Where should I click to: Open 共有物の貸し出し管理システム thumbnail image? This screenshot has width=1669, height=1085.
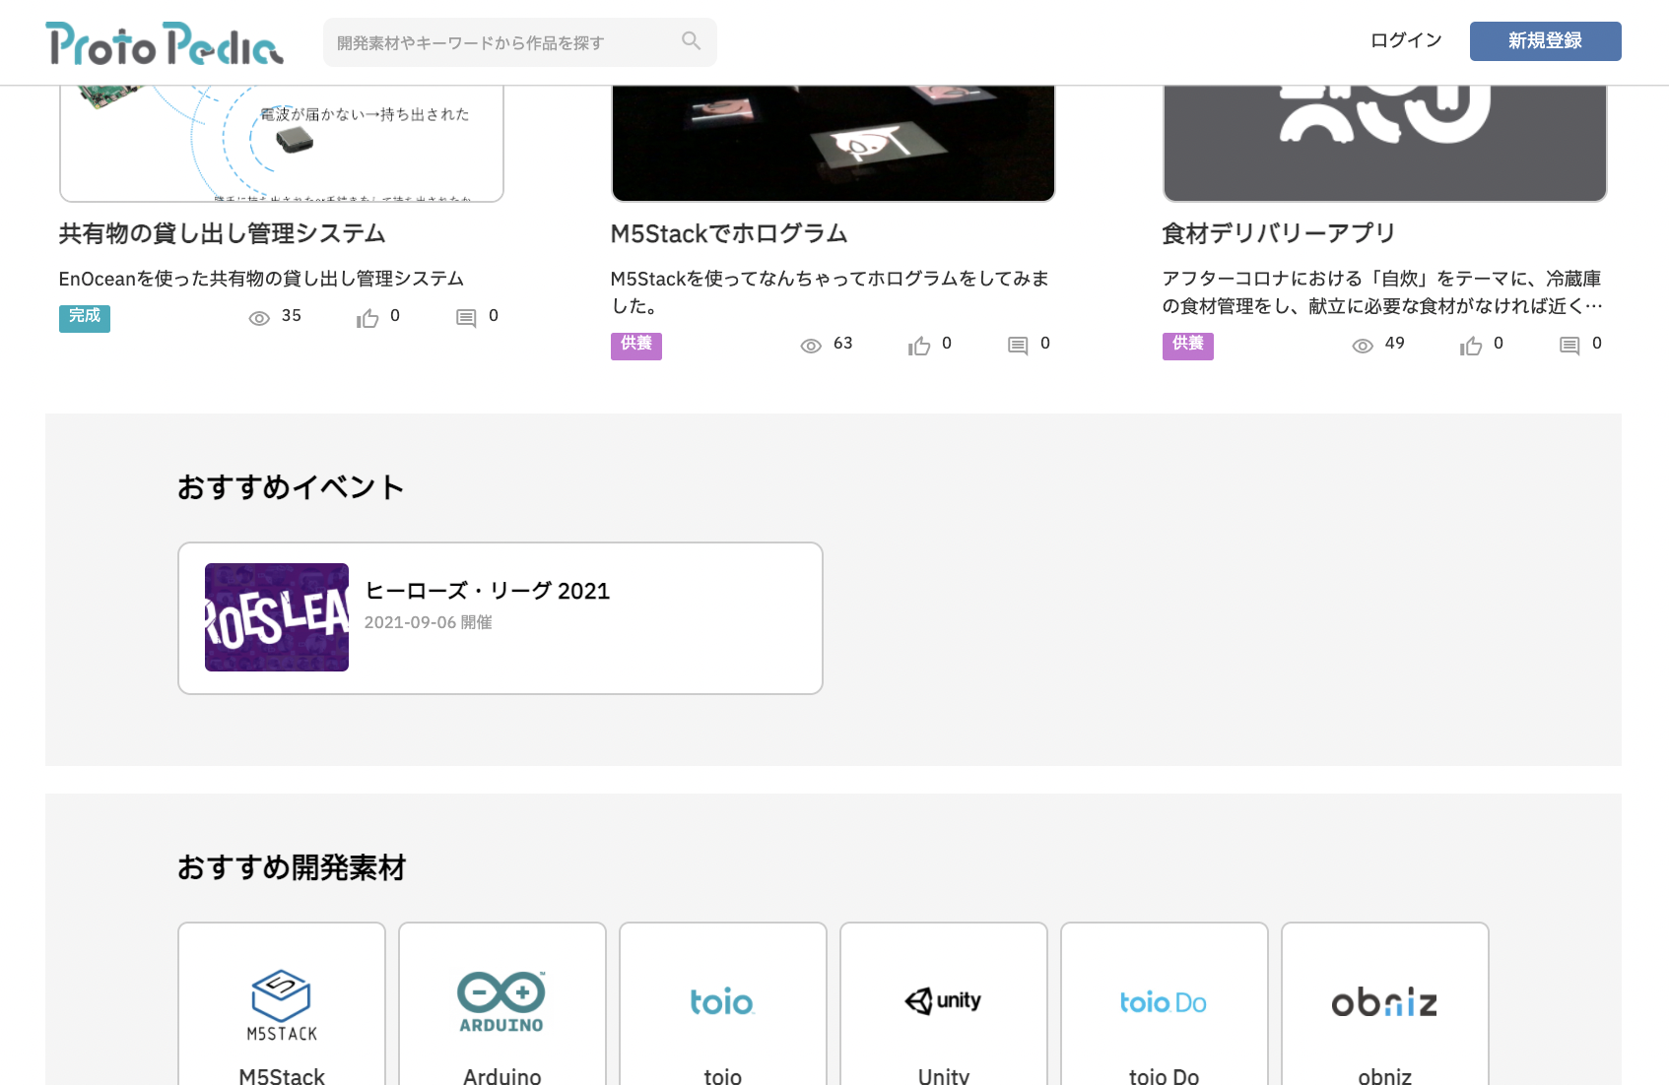[282, 143]
